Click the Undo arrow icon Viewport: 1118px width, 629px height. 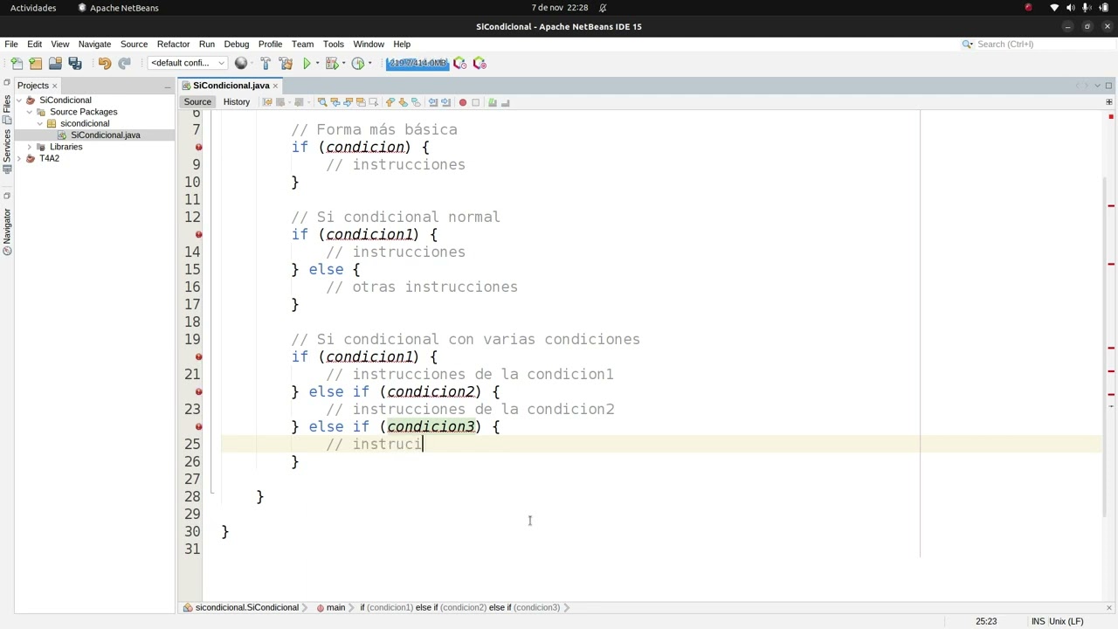tap(105, 63)
